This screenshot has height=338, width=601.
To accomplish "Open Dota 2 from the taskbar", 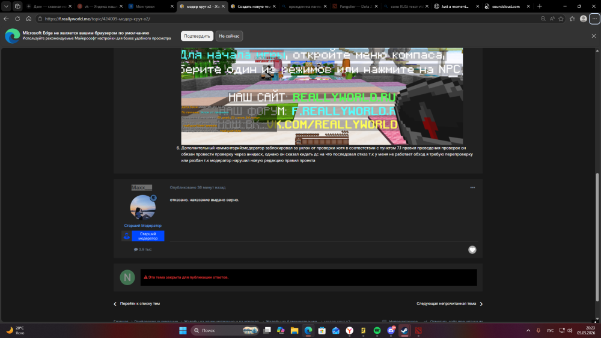I will tap(418, 330).
